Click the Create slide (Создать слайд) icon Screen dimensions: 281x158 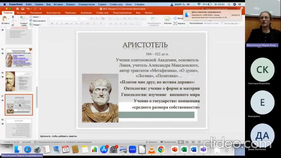[x=23, y=18]
